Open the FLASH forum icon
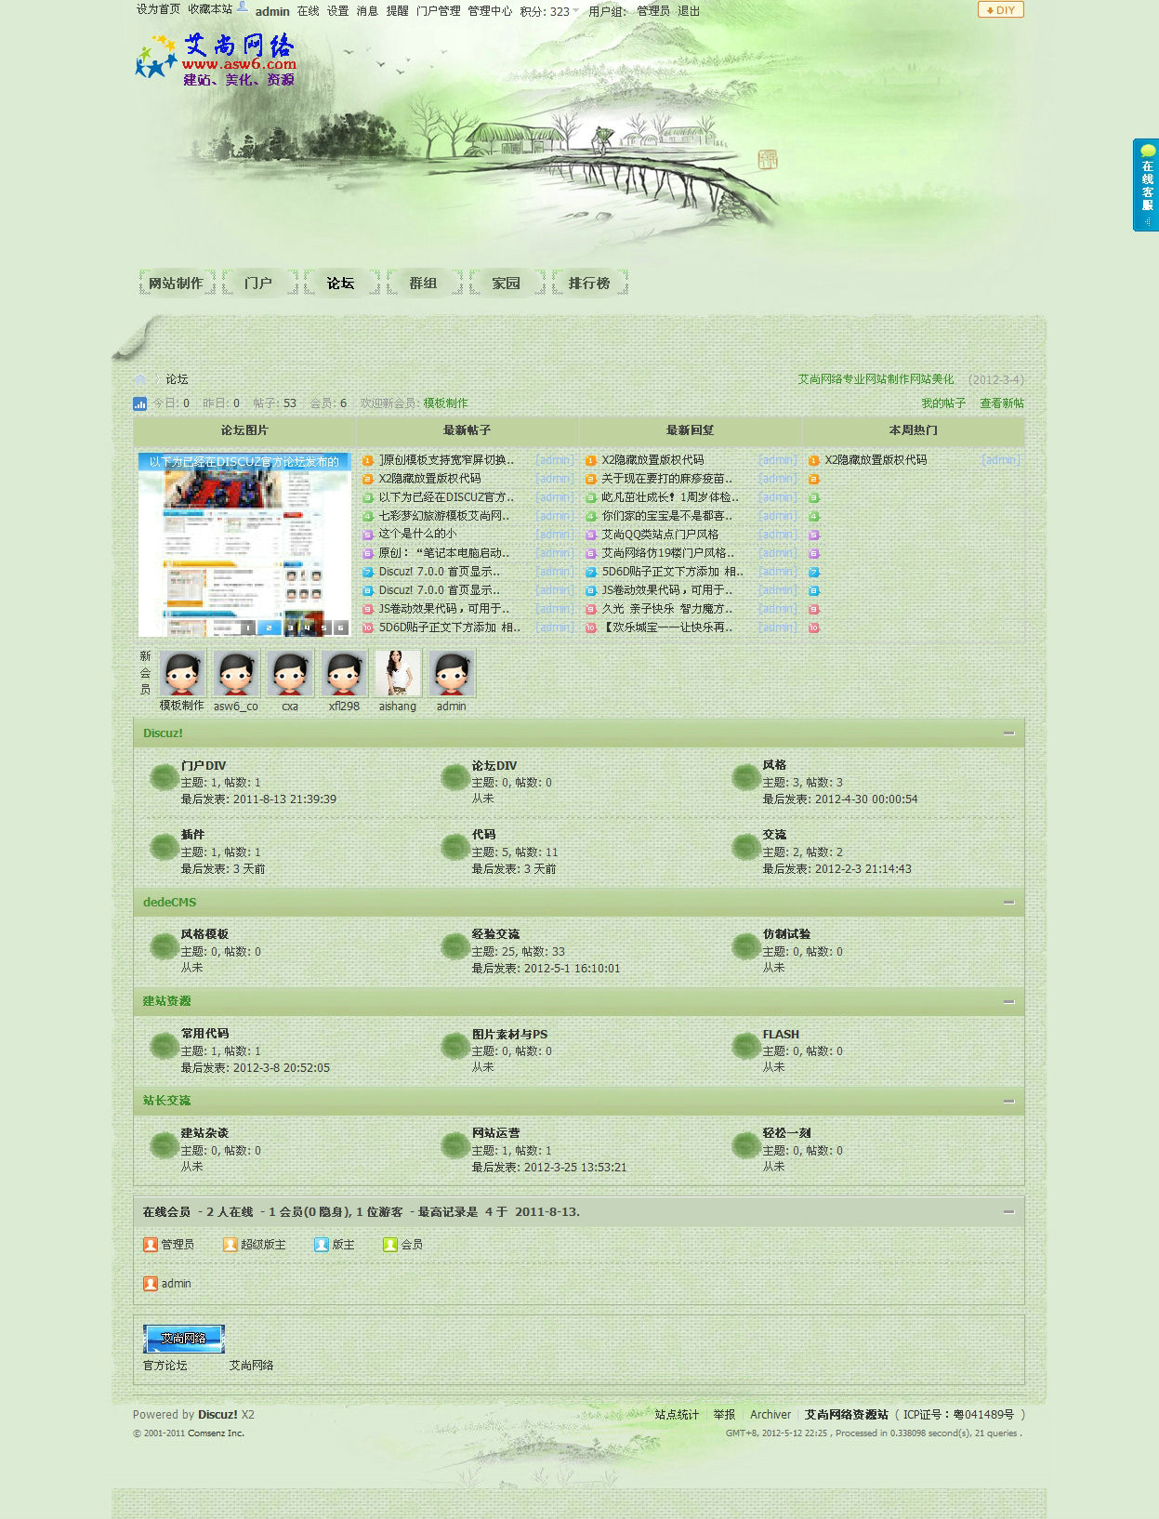1159x1519 pixels. coord(746,1046)
